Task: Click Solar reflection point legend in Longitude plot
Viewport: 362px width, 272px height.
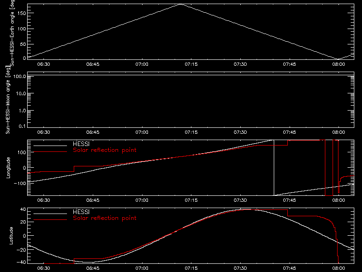Action: (105, 150)
